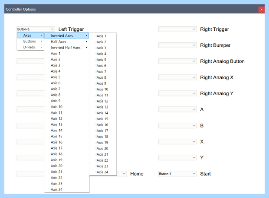Open the X button mapping dropdown
This screenshot has width=269, height=198.
(177, 141)
